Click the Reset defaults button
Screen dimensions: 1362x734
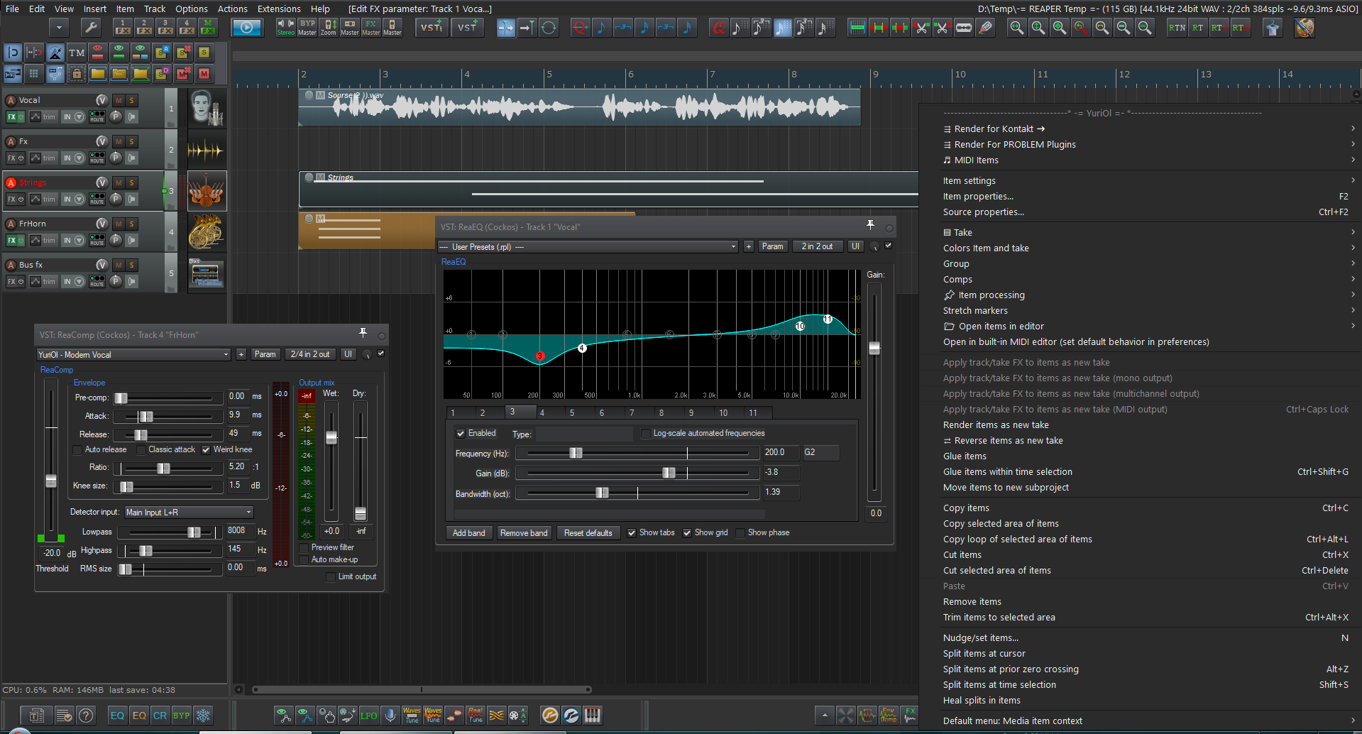tap(588, 533)
